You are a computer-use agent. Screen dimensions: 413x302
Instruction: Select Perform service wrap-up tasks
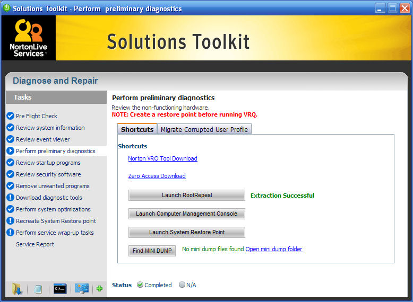coord(55,233)
